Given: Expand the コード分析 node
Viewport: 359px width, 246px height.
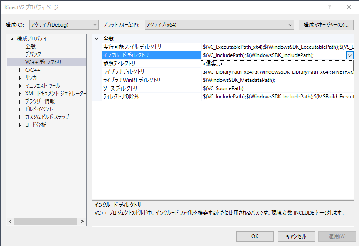Looking at the screenshot, I should [x=20, y=125].
